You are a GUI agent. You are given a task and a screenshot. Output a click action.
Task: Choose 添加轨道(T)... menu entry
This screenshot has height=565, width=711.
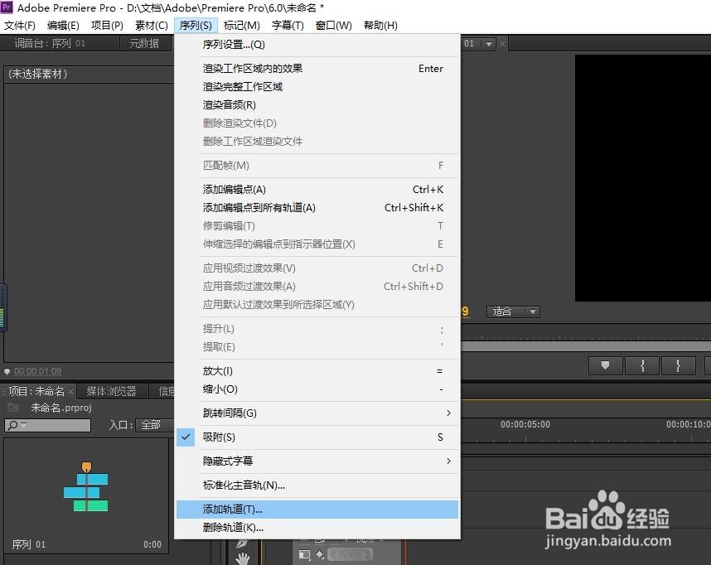tap(317, 509)
